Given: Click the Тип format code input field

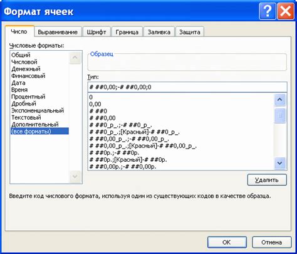Looking at the screenshot, I should point(187,87).
